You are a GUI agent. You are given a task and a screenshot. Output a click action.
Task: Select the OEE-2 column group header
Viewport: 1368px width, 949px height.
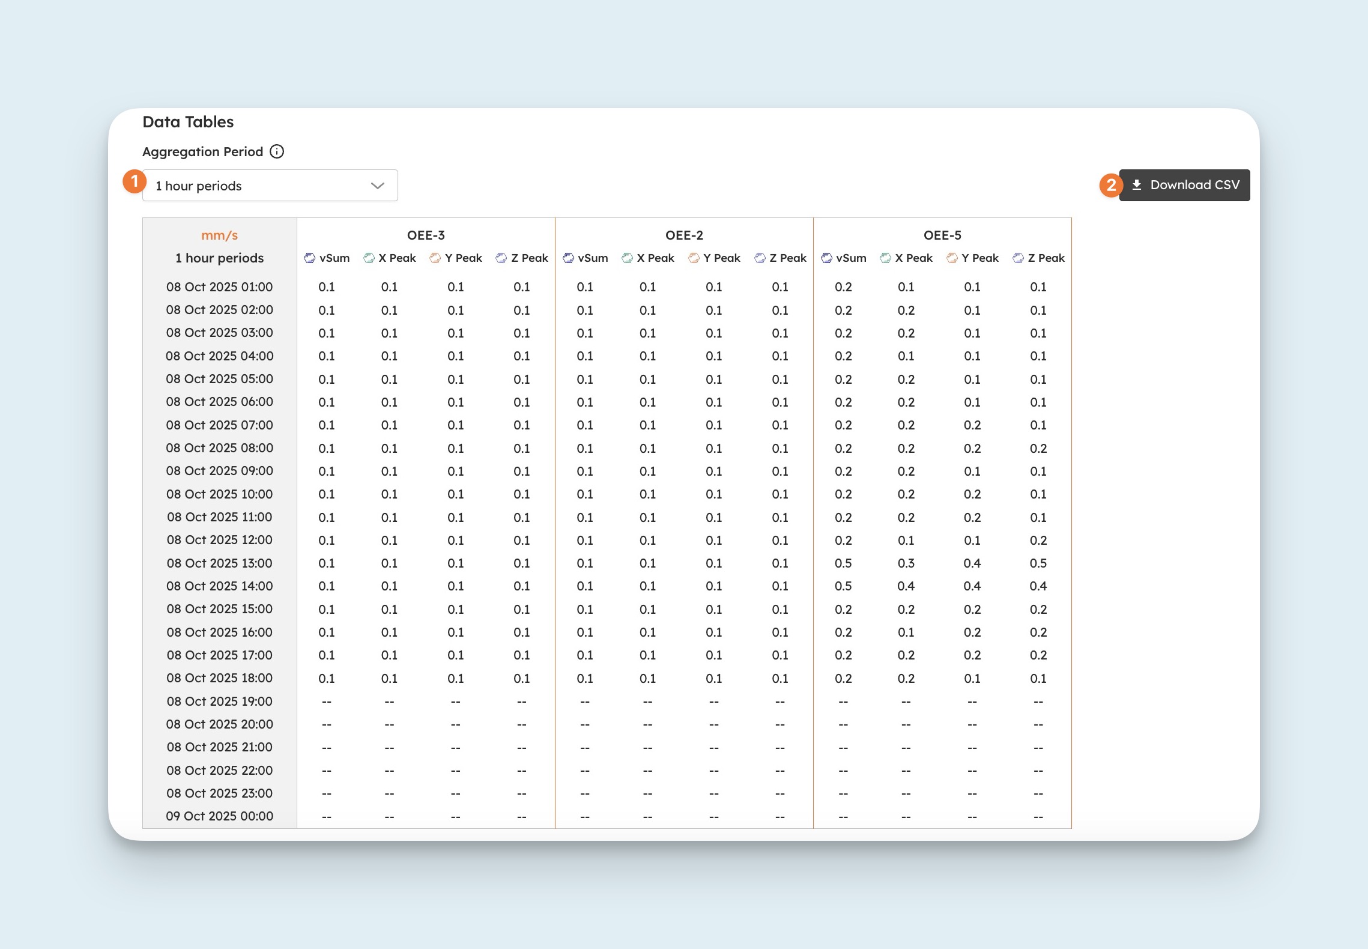point(684,235)
